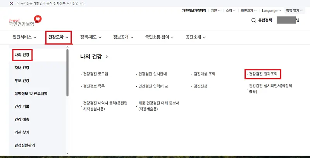Click side menu scrollbar up arrow
Viewport: 310px width, 158px height.
pyautogui.click(x=67, y=47)
